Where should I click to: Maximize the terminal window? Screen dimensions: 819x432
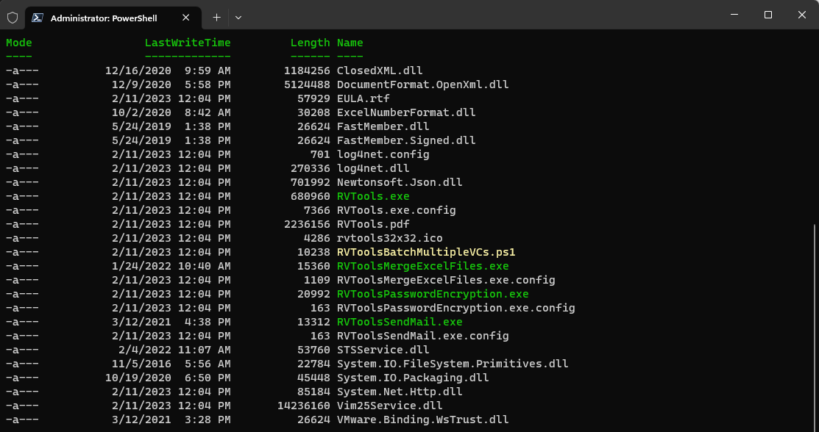tap(767, 15)
